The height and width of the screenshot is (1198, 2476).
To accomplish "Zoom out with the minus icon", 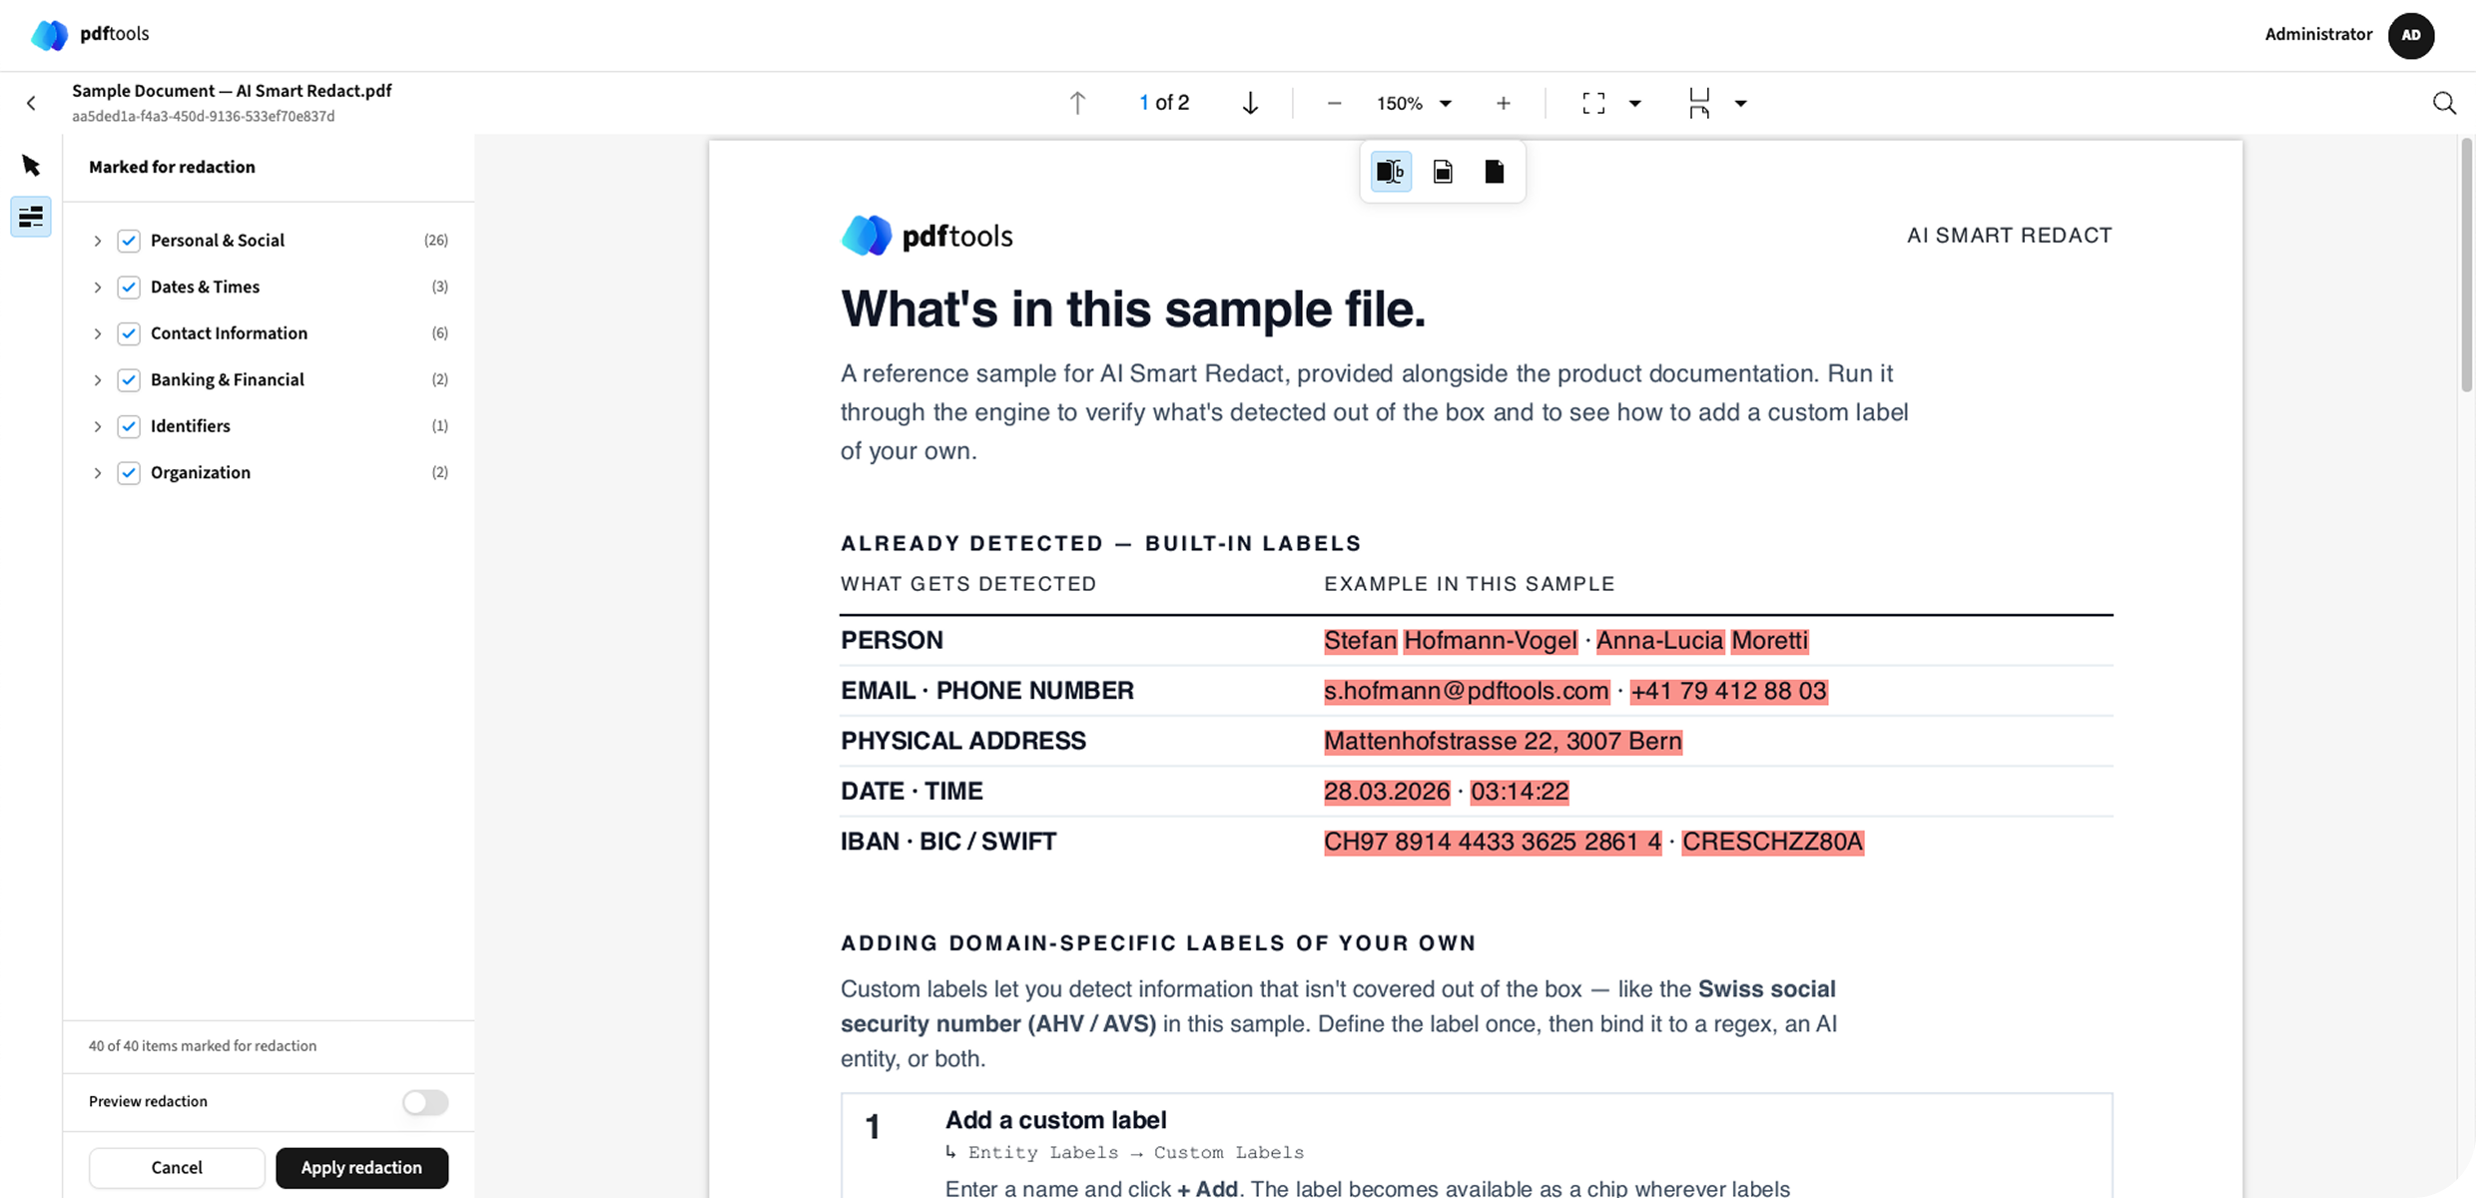I will [1334, 104].
